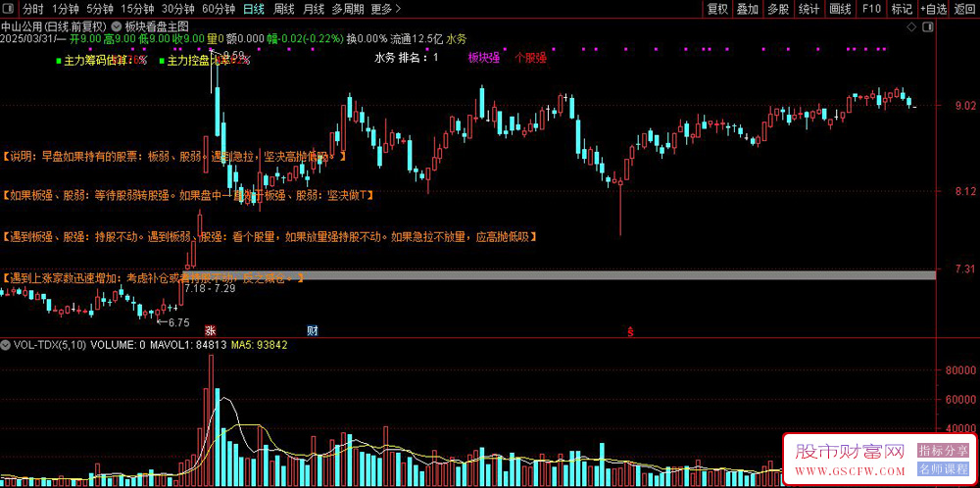Open the indicator dropdown next to 中山公用

pos(118,26)
